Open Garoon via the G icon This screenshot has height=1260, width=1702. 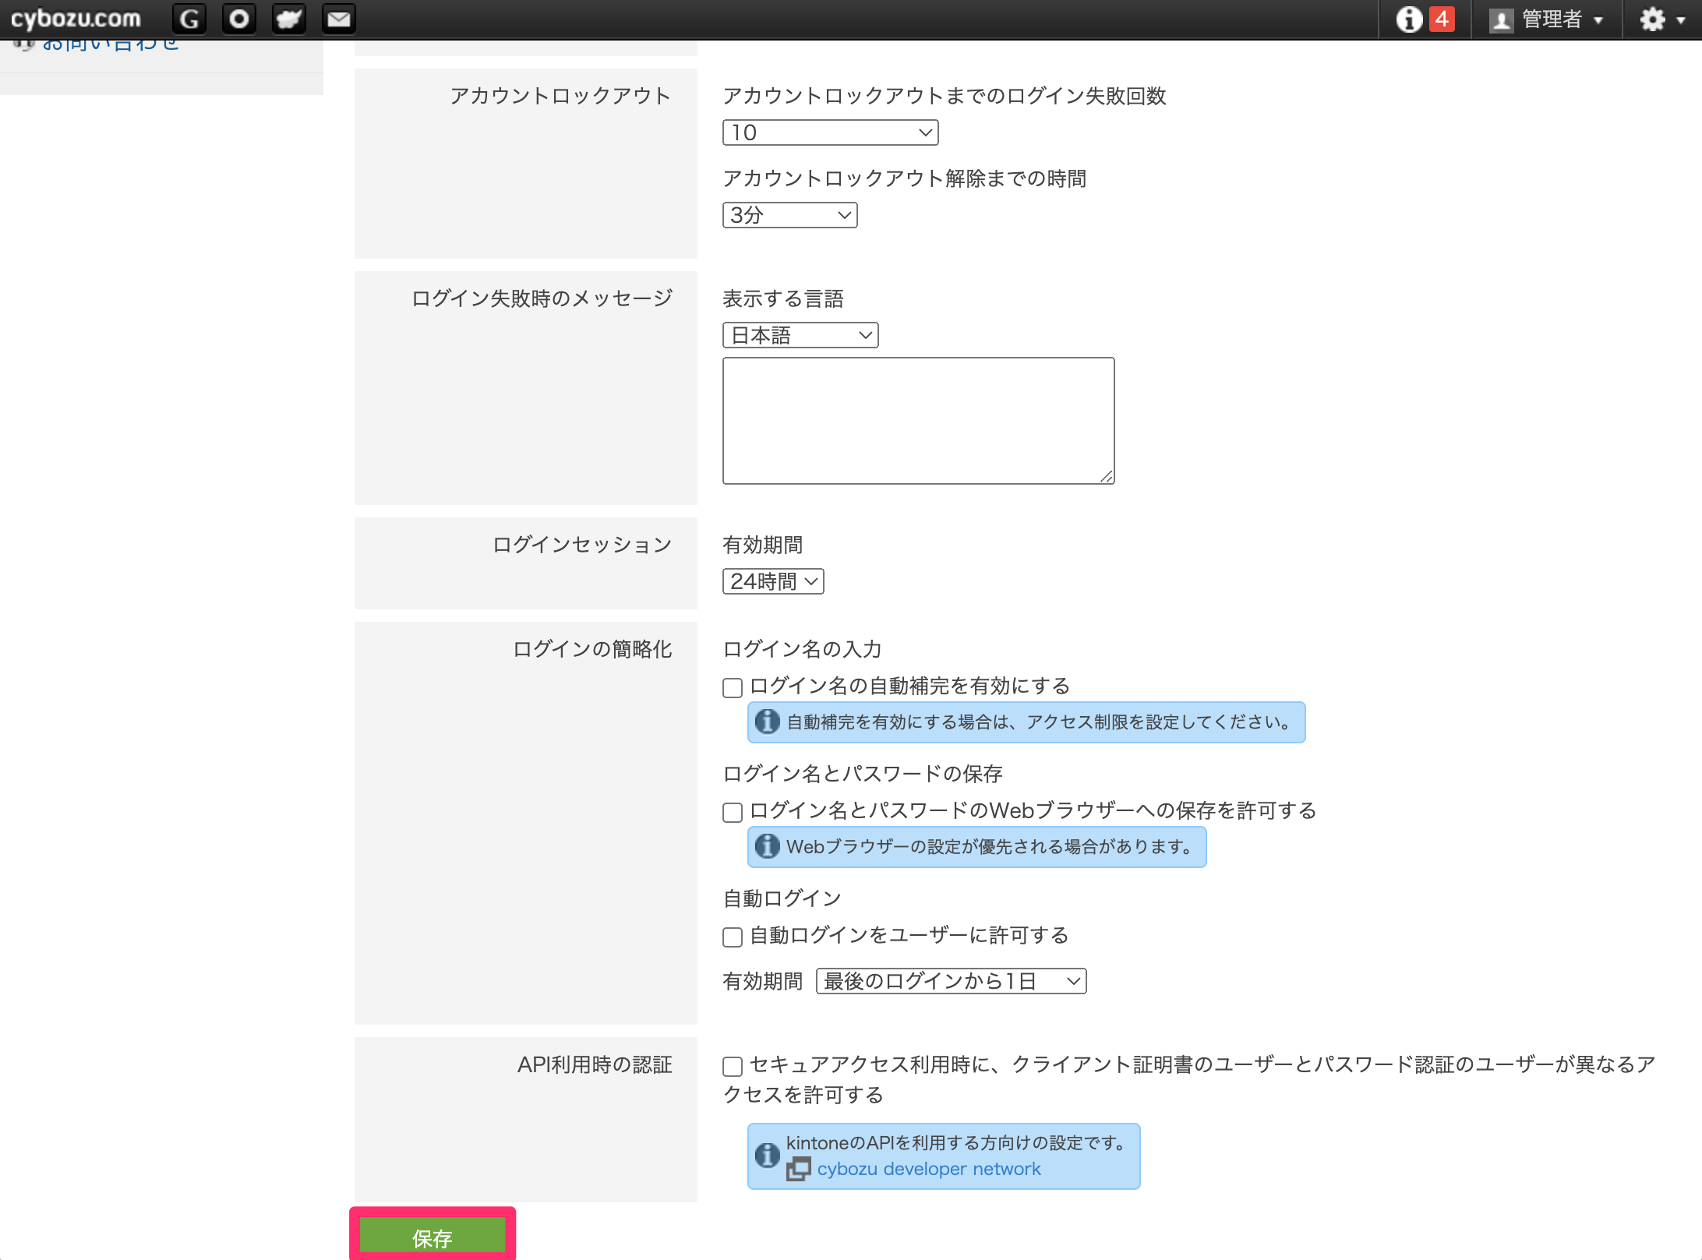(189, 19)
